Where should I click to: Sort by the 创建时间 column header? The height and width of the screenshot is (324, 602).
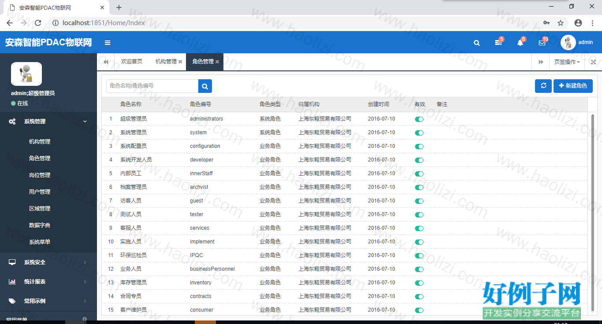coord(379,104)
